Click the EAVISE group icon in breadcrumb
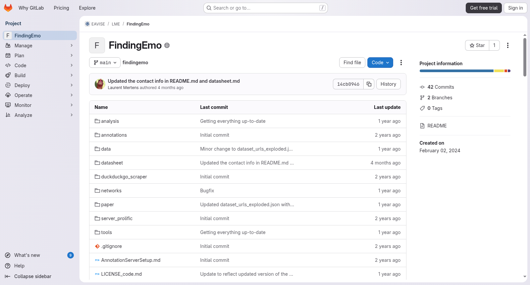This screenshot has height=285, width=530. point(87,24)
